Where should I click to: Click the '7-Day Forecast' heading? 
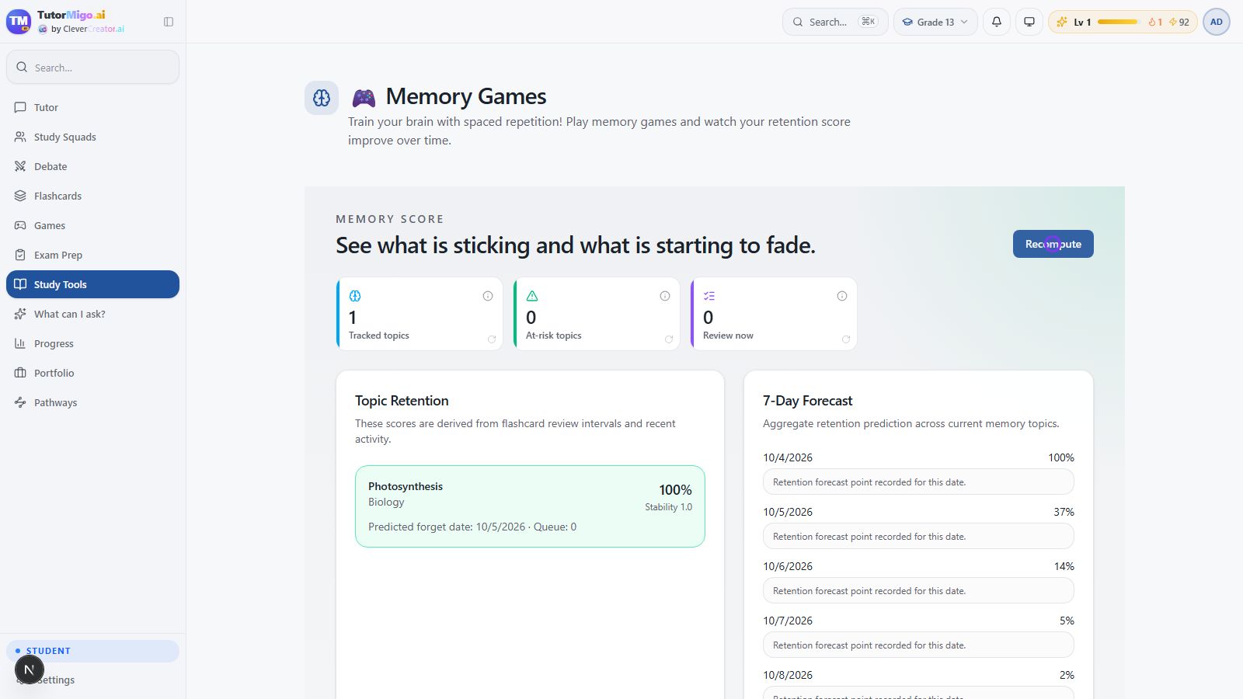pos(807,401)
